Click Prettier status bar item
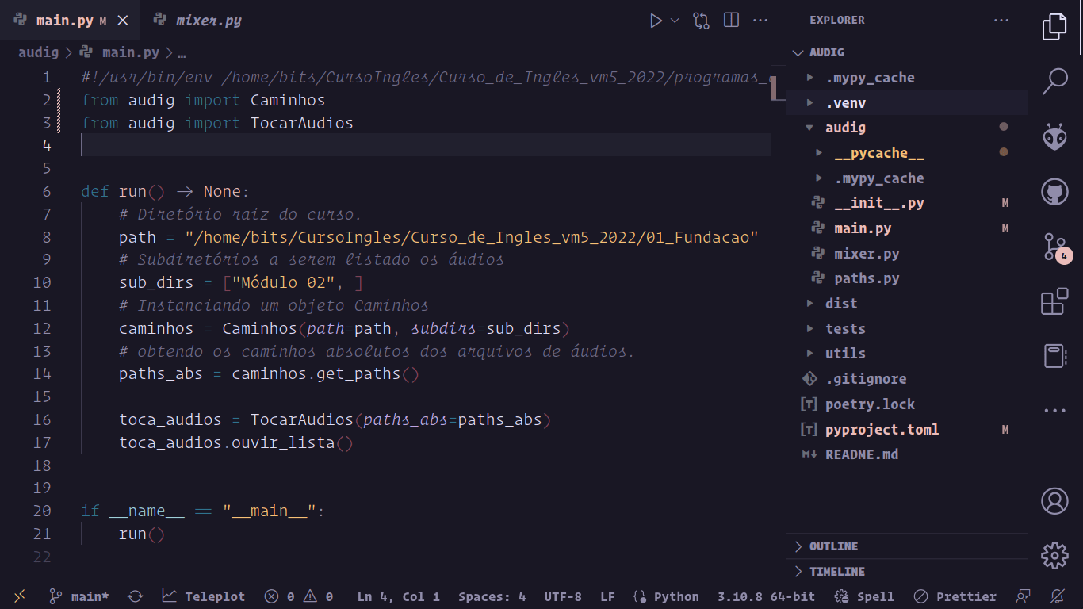The width and height of the screenshot is (1083, 609). [x=955, y=596]
